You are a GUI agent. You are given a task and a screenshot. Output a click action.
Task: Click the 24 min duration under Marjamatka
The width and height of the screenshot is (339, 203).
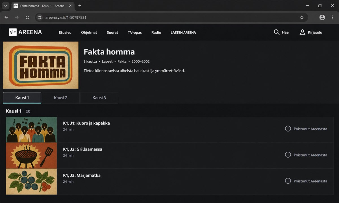68,182
